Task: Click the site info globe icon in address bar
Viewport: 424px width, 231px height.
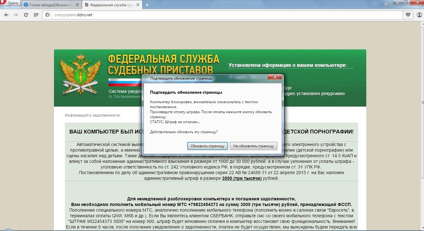Action: pos(47,15)
